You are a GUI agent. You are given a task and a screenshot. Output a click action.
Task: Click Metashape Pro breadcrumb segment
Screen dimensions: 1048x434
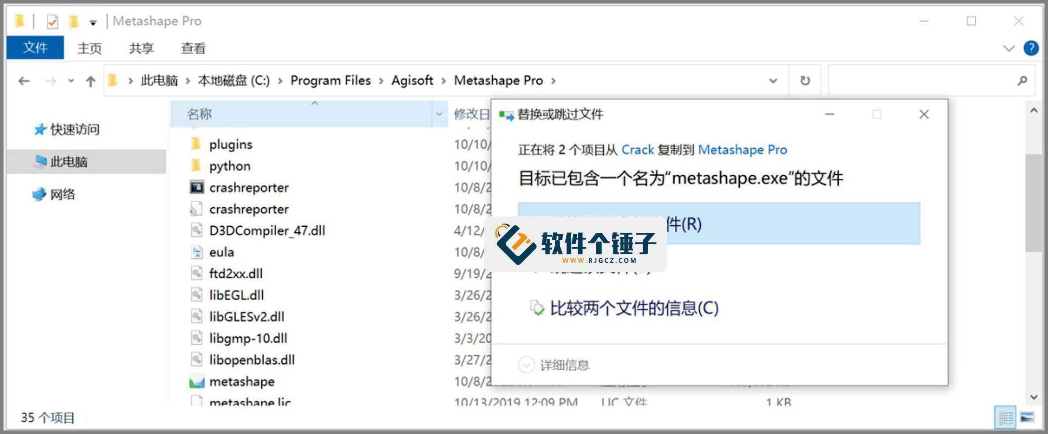tap(498, 81)
